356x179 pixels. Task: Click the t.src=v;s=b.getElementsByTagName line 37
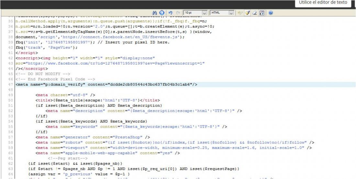point(114,32)
